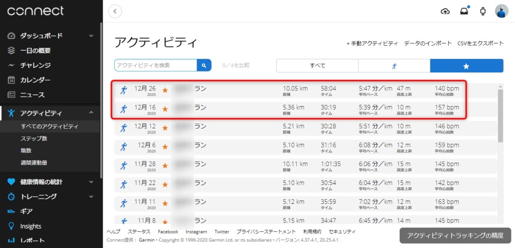Toggle the favorite star on 12月 16 run
Image resolution: width=515 pixels, height=248 pixels.
(x=165, y=109)
